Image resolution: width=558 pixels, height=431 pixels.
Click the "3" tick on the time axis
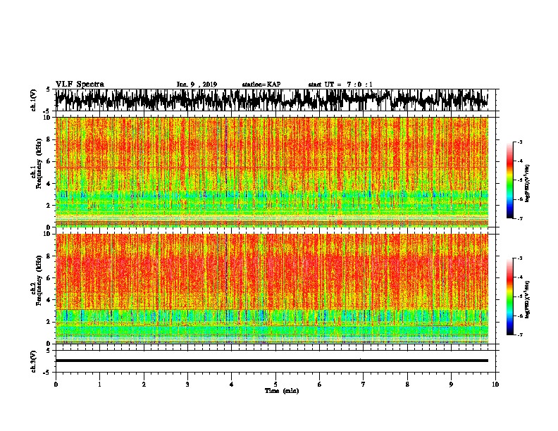click(x=187, y=385)
